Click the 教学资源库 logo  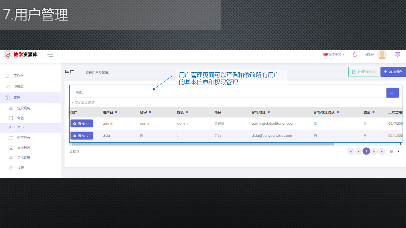click(21, 54)
